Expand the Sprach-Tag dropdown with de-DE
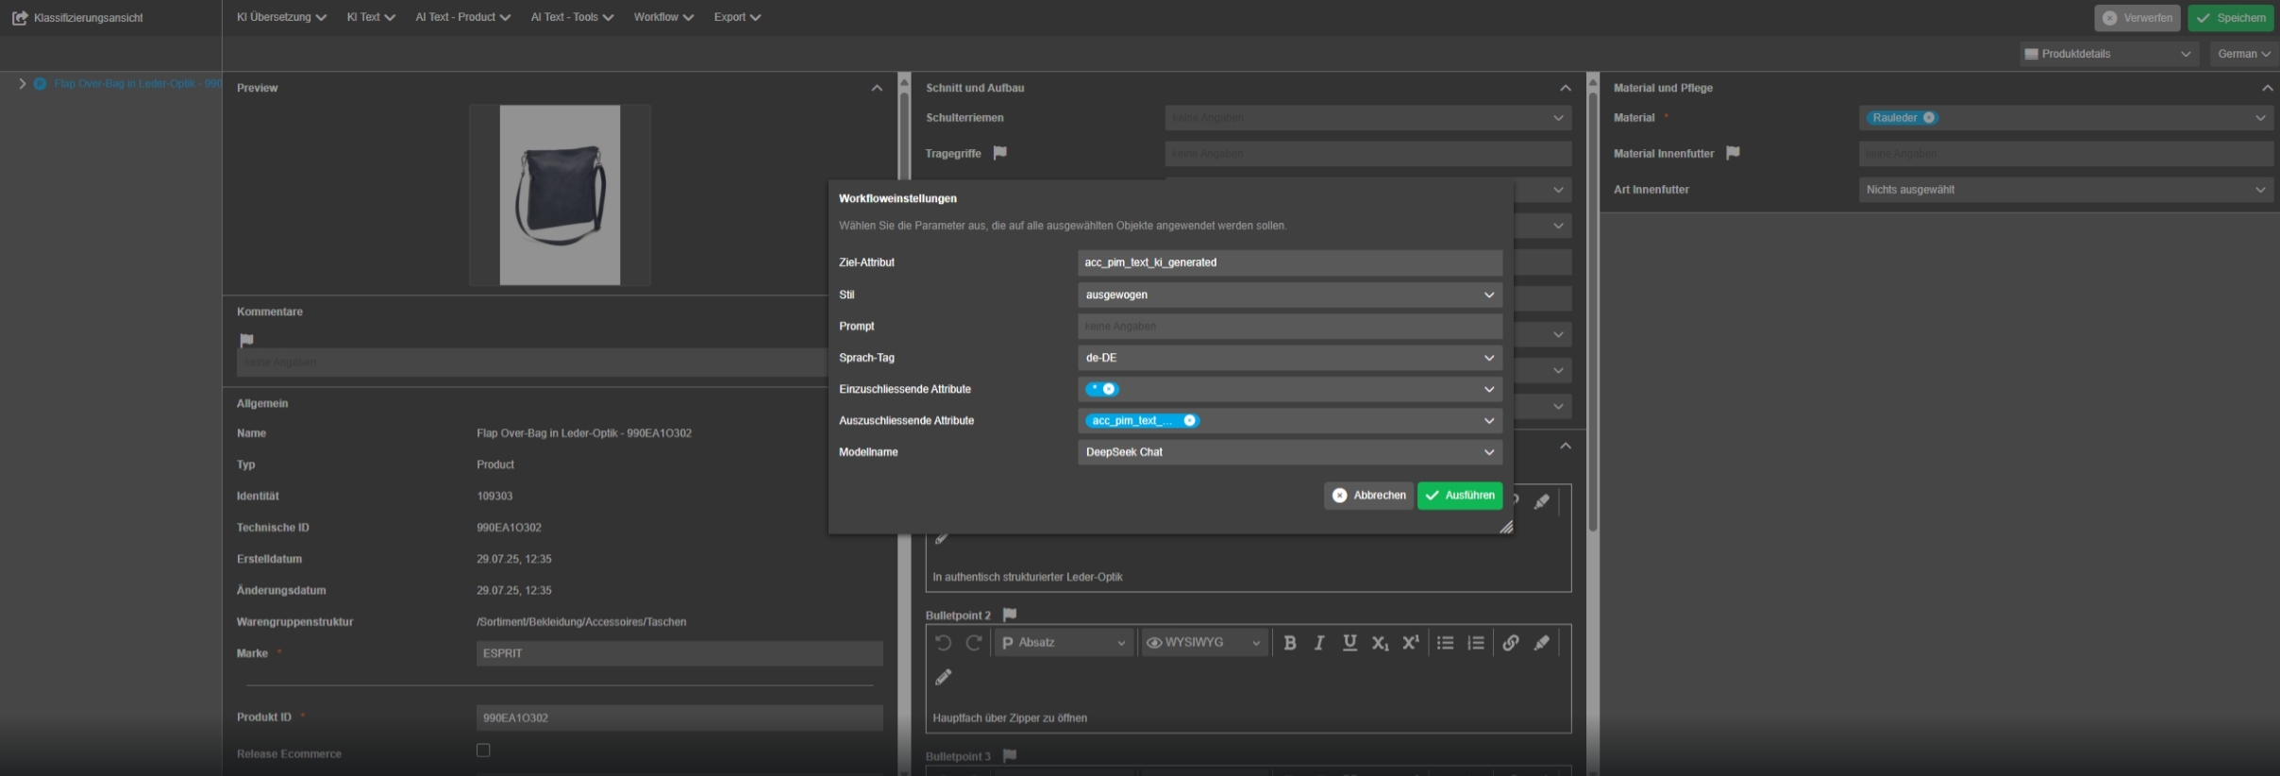 [x=1289, y=358]
